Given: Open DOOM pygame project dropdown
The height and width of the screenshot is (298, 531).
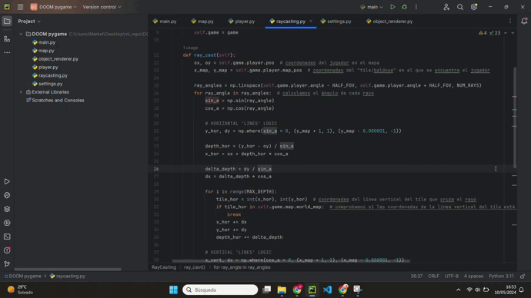Looking at the screenshot, I should pos(54,7).
